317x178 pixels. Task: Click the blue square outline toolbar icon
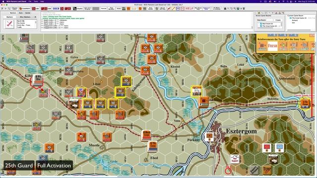[178, 8]
